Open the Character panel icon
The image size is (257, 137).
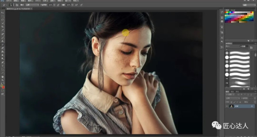pyautogui.click(x=222, y=38)
